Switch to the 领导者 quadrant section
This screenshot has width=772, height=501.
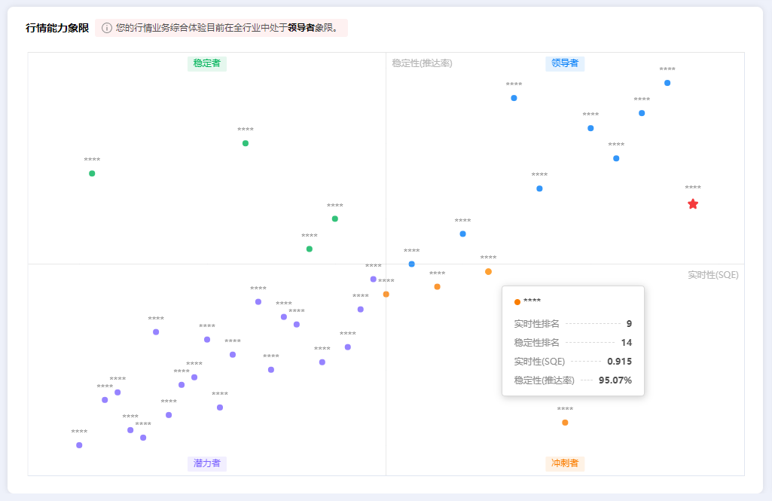click(564, 63)
